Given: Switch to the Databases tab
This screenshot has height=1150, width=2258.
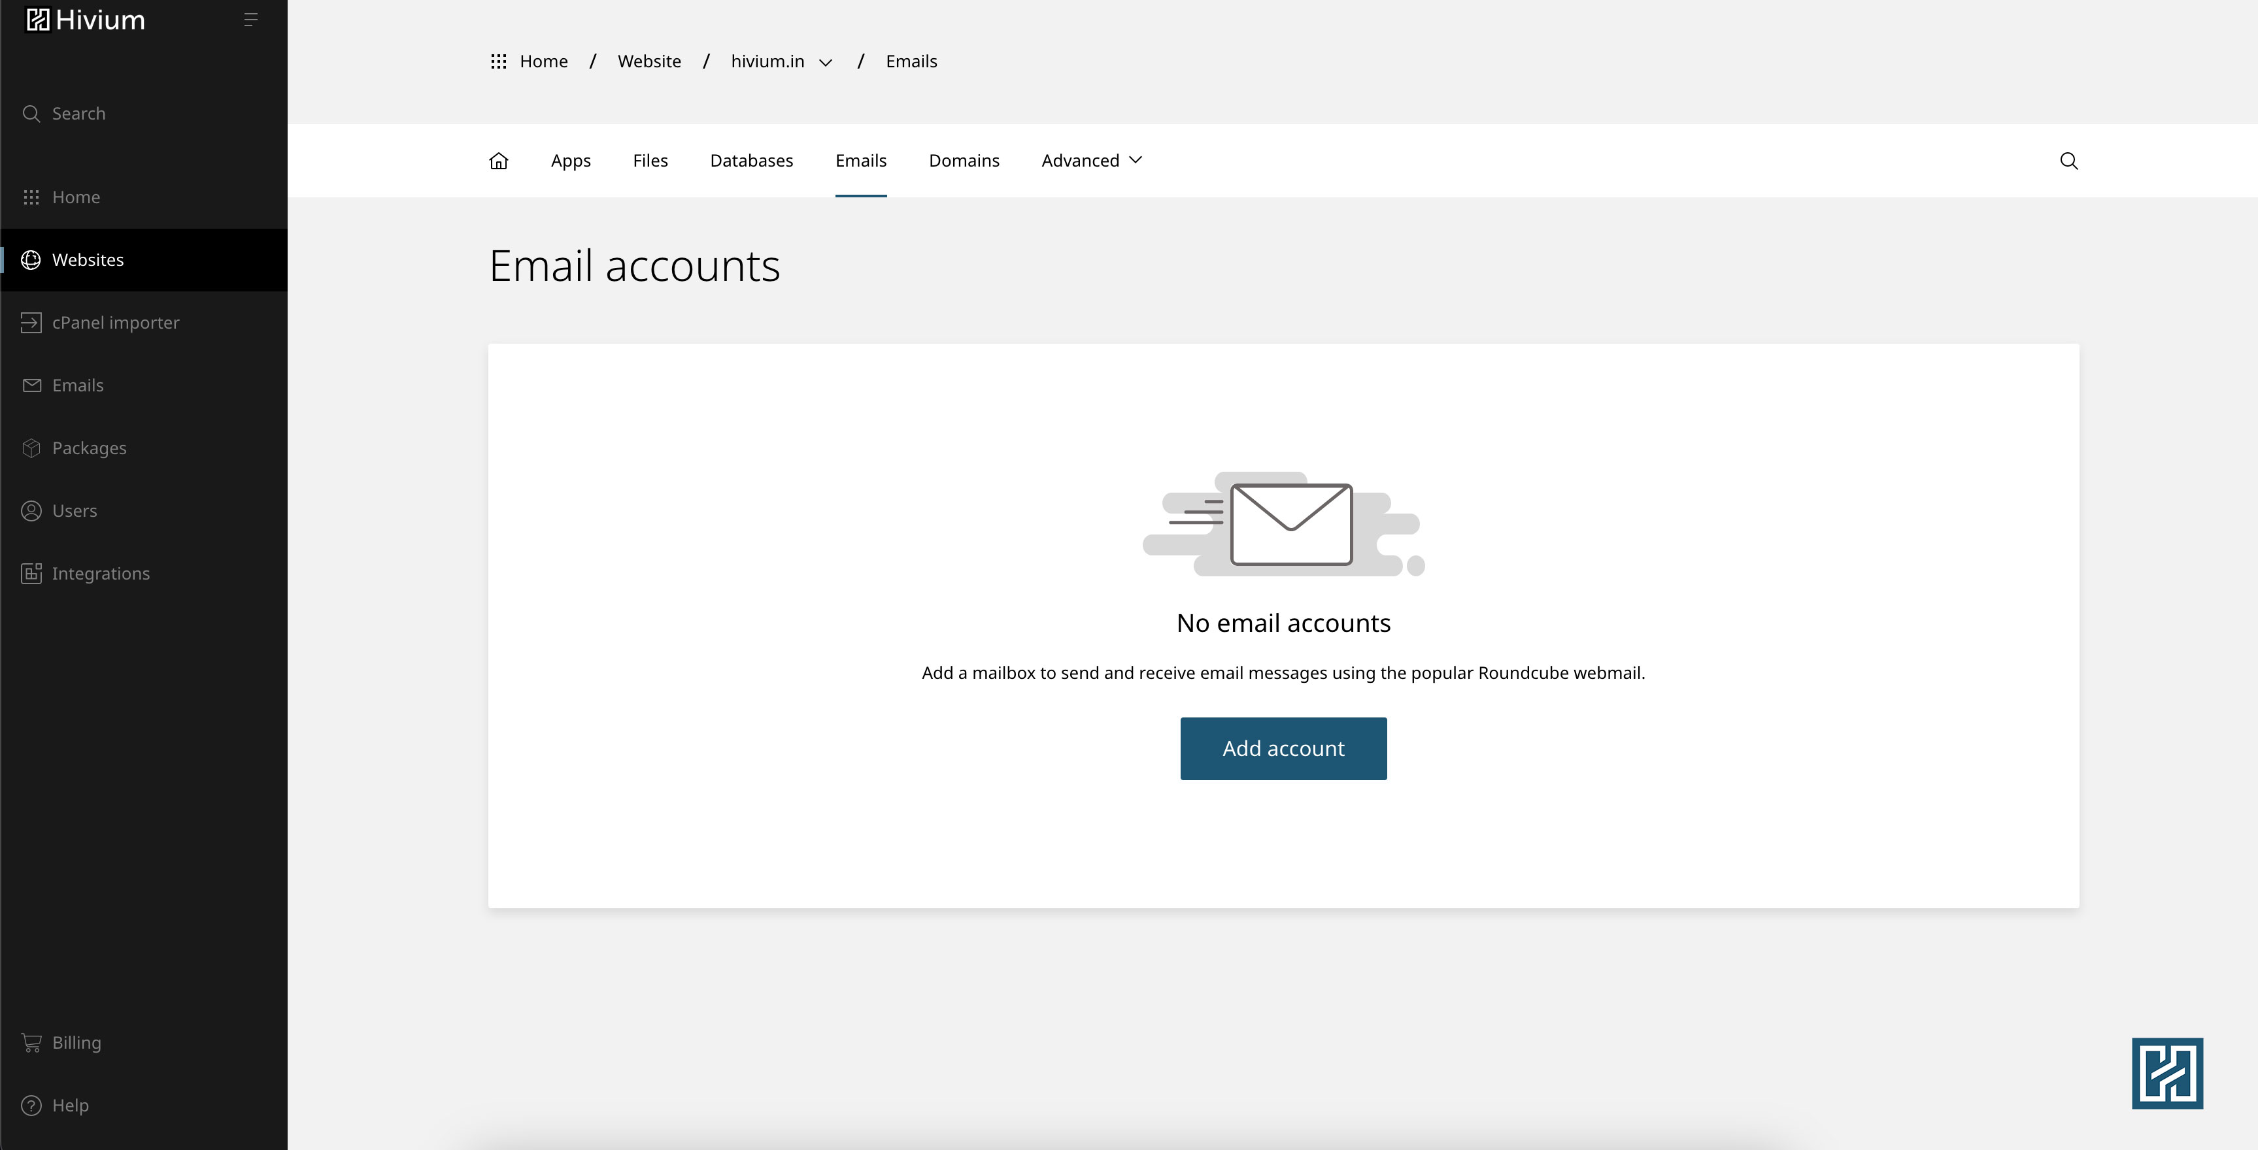Looking at the screenshot, I should (x=751, y=160).
